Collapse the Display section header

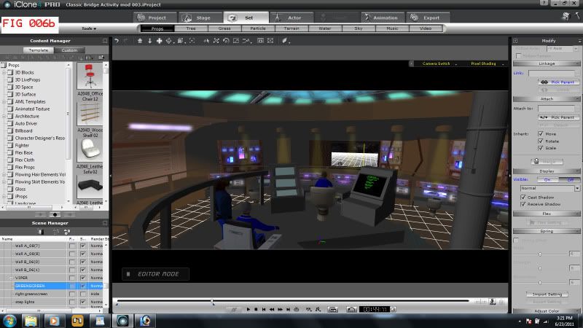[x=547, y=171]
